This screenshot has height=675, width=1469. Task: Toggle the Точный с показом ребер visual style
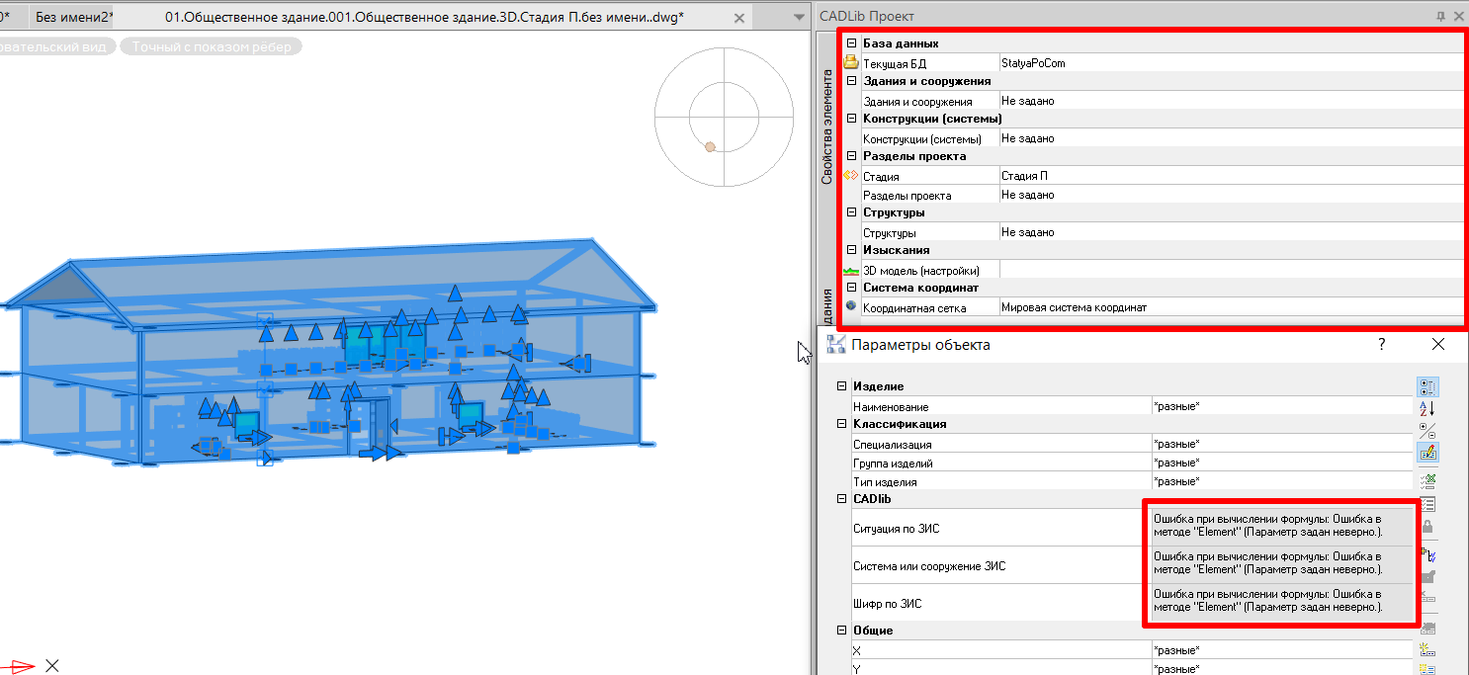pyautogui.click(x=211, y=46)
